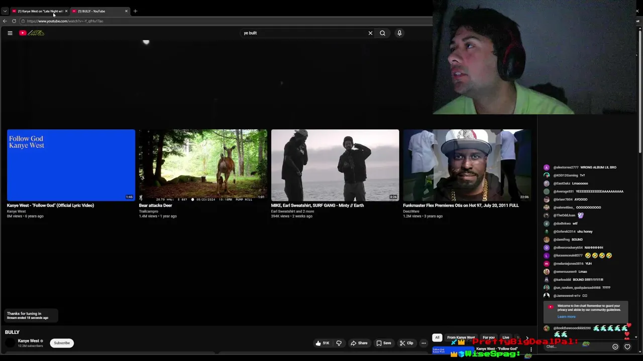The height and width of the screenshot is (361, 643).
Task: Select the All filter chip
Action: click(x=437, y=337)
